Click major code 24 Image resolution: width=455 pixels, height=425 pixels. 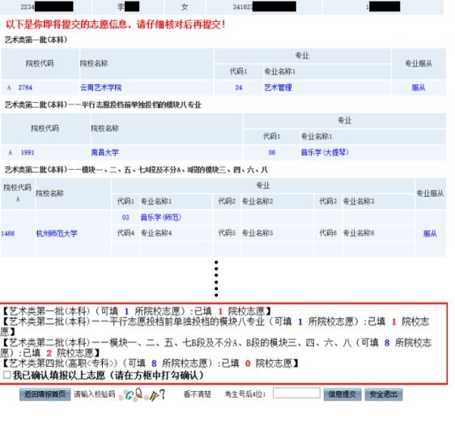coord(239,87)
